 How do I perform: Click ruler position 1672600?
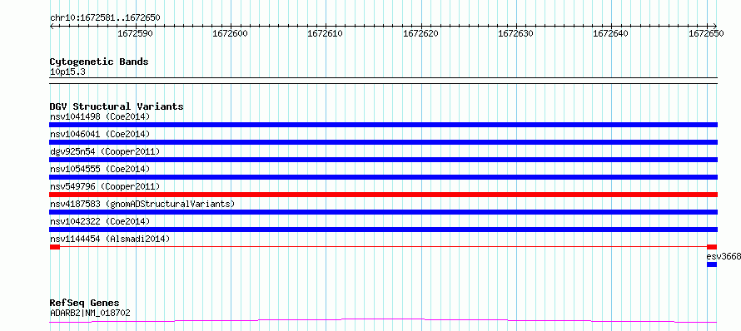230,33
